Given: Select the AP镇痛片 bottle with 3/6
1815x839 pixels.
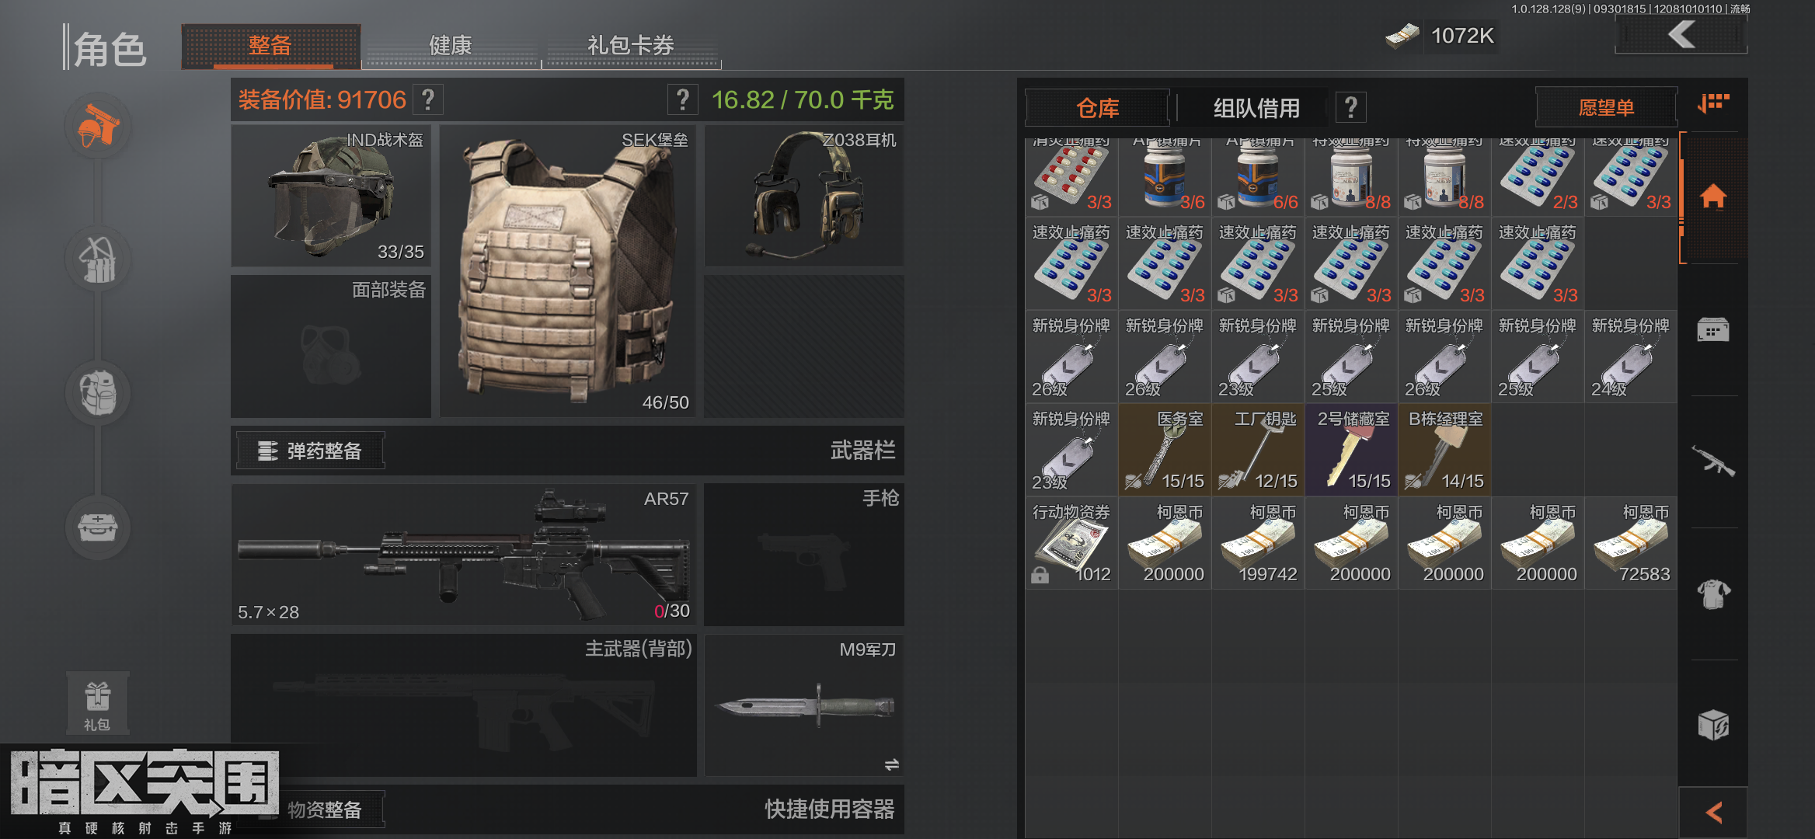Looking at the screenshot, I should click(x=1165, y=176).
